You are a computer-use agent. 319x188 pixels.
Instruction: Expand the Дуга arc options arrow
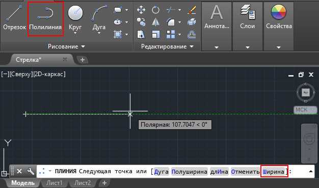pos(99,33)
